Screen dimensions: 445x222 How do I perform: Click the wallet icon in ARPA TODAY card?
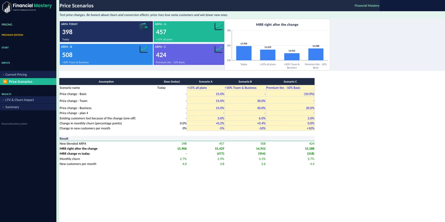[144, 27]
